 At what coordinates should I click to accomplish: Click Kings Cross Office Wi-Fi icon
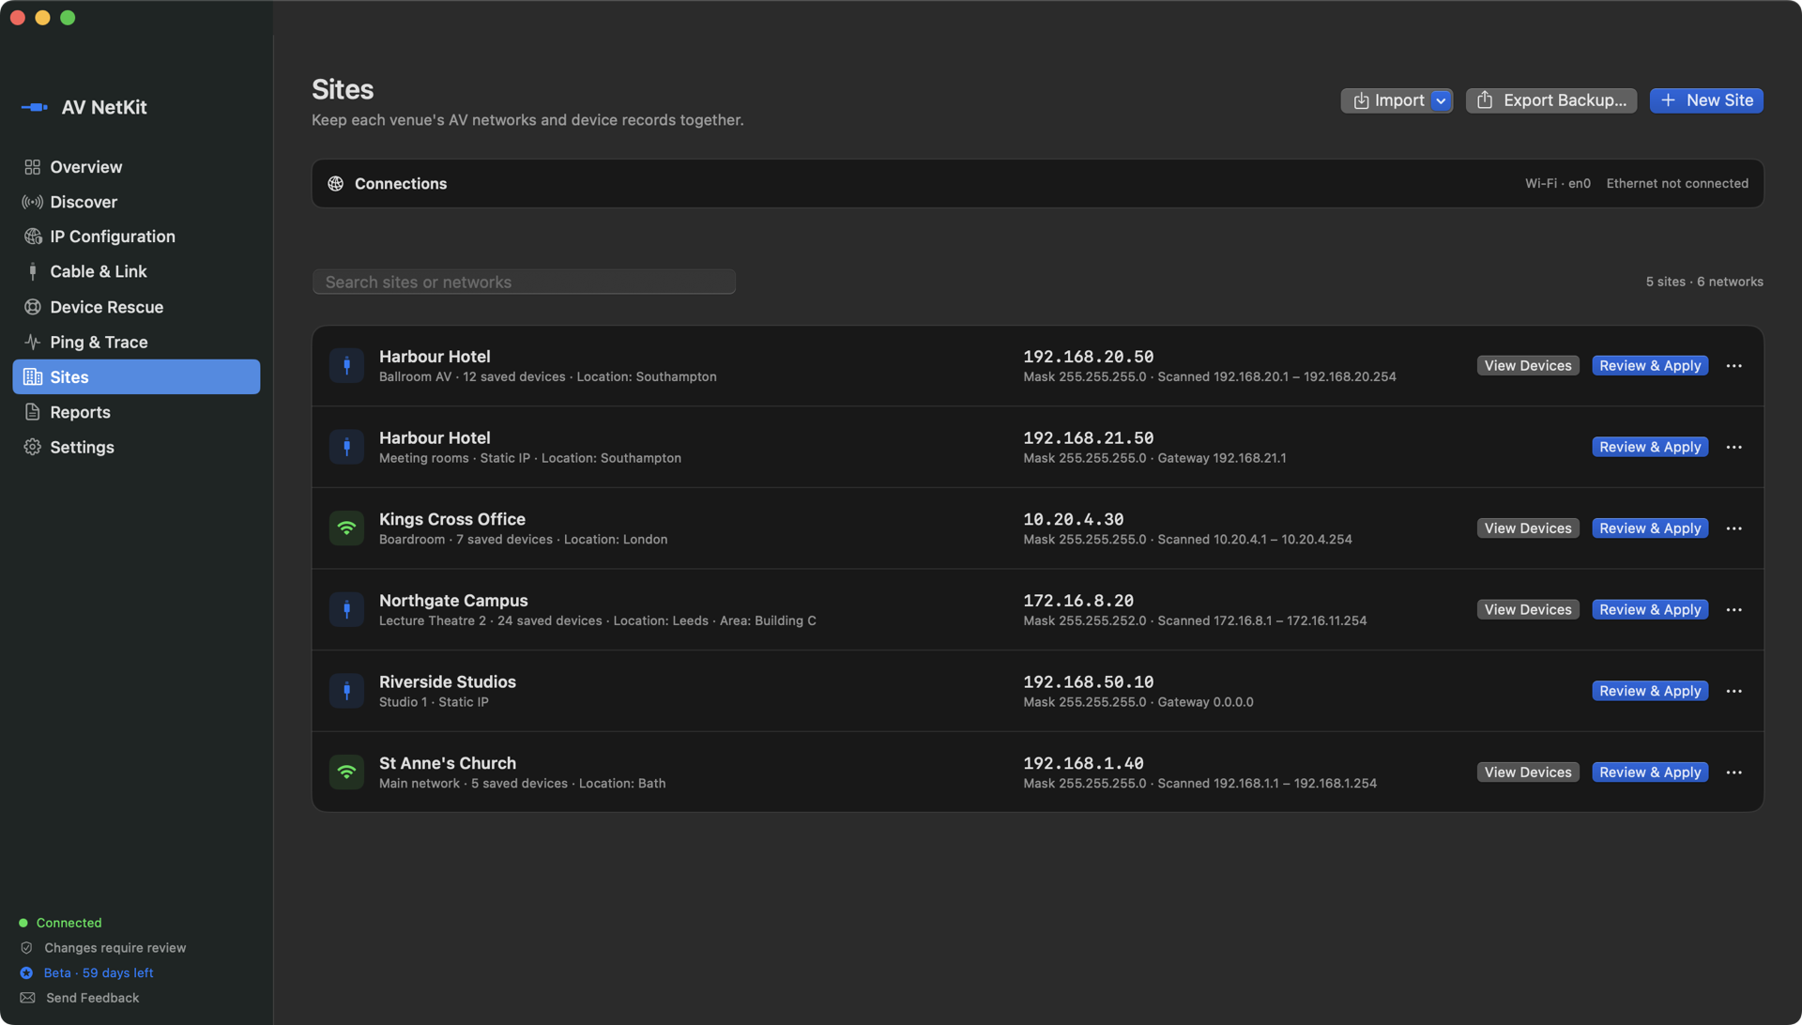(x=346, y=528)
